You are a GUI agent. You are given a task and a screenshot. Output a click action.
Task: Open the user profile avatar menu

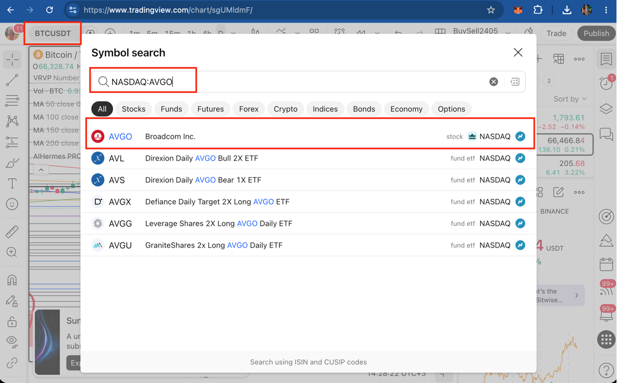coord(12,33)
